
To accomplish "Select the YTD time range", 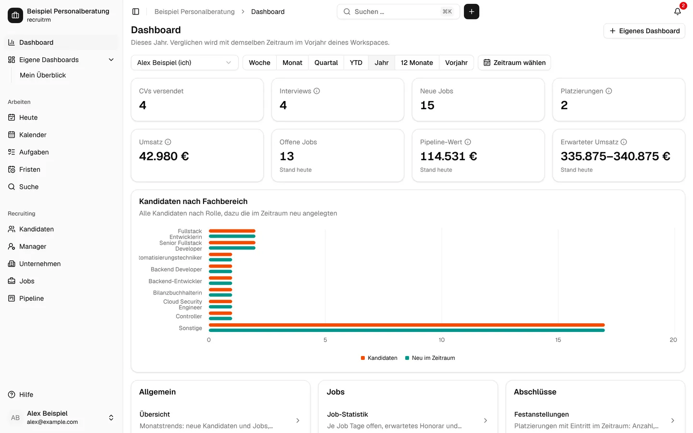I will [356, 63].
